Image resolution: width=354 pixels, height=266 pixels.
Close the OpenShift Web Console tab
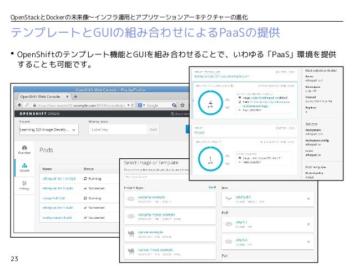[x=67, y=97]
